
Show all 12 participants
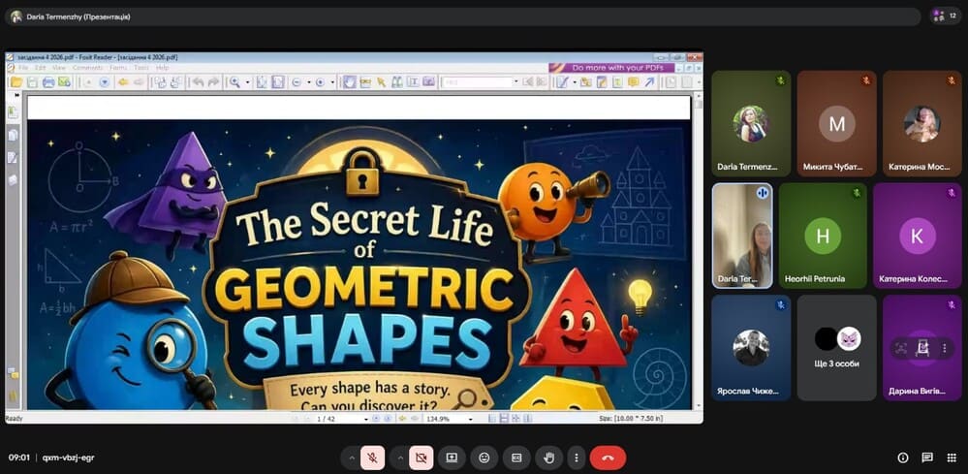(945, 16)
